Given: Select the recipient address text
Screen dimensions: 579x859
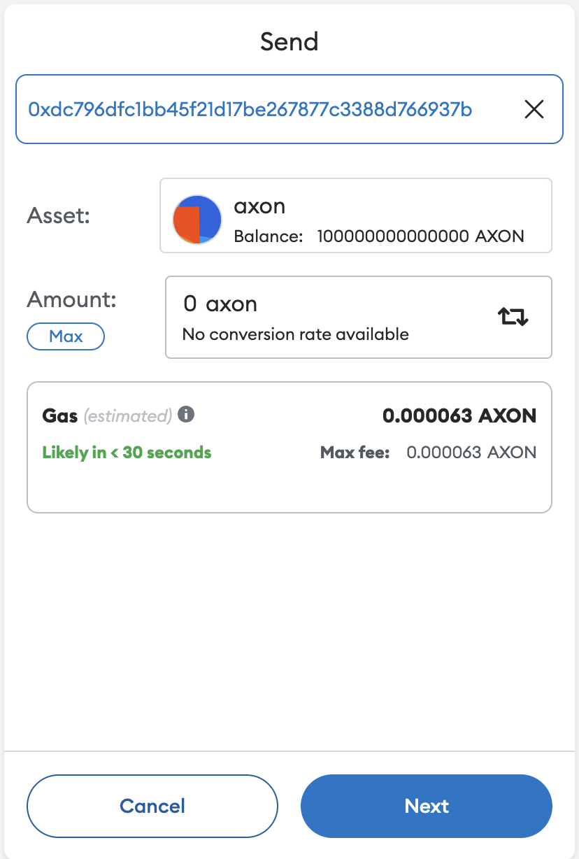Looking at the screenshot, I should [x=250, y=109].
